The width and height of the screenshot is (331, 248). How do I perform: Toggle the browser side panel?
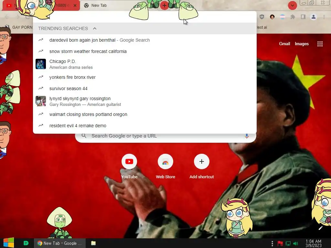pyautogui.click(x=303, y=17)
